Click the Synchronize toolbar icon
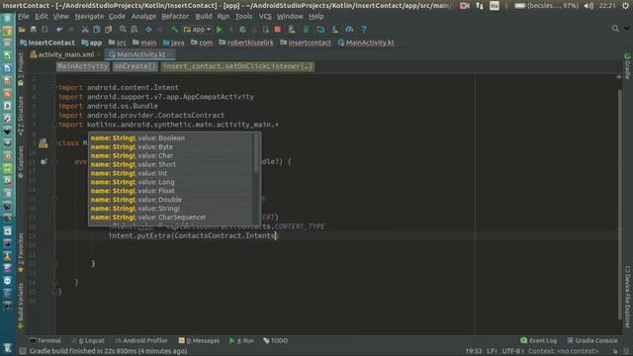633x356 pixels. click(45, 30)
